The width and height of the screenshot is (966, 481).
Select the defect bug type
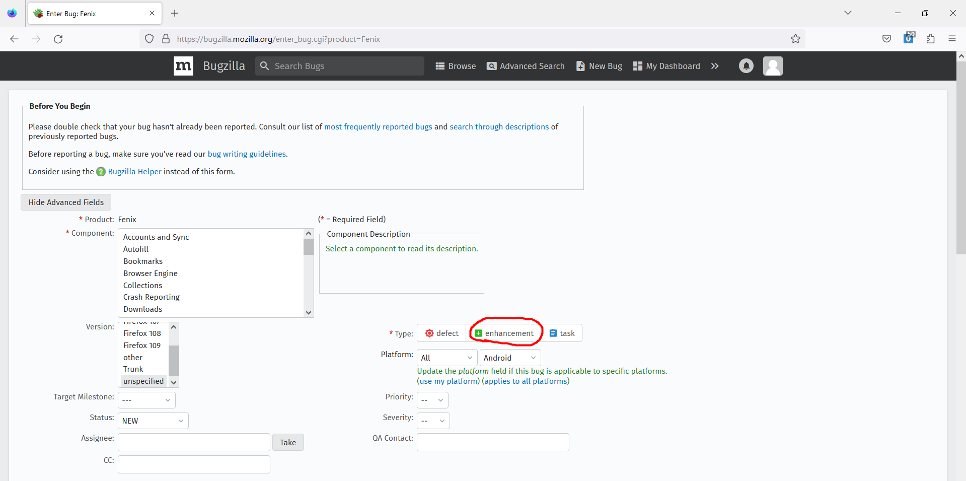click(441, 333)
